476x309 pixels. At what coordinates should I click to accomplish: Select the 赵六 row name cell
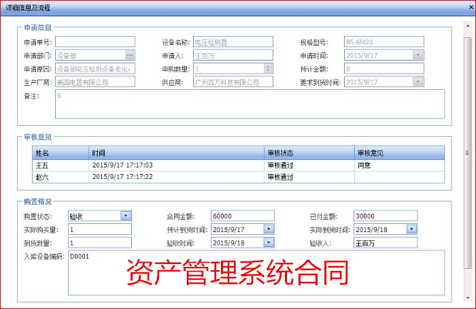(x=61, y=177)
